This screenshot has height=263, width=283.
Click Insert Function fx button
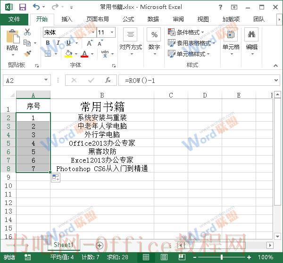108,80
